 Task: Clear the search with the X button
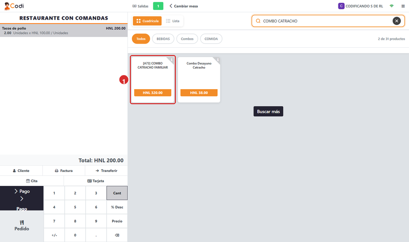(x=397, y=21)
